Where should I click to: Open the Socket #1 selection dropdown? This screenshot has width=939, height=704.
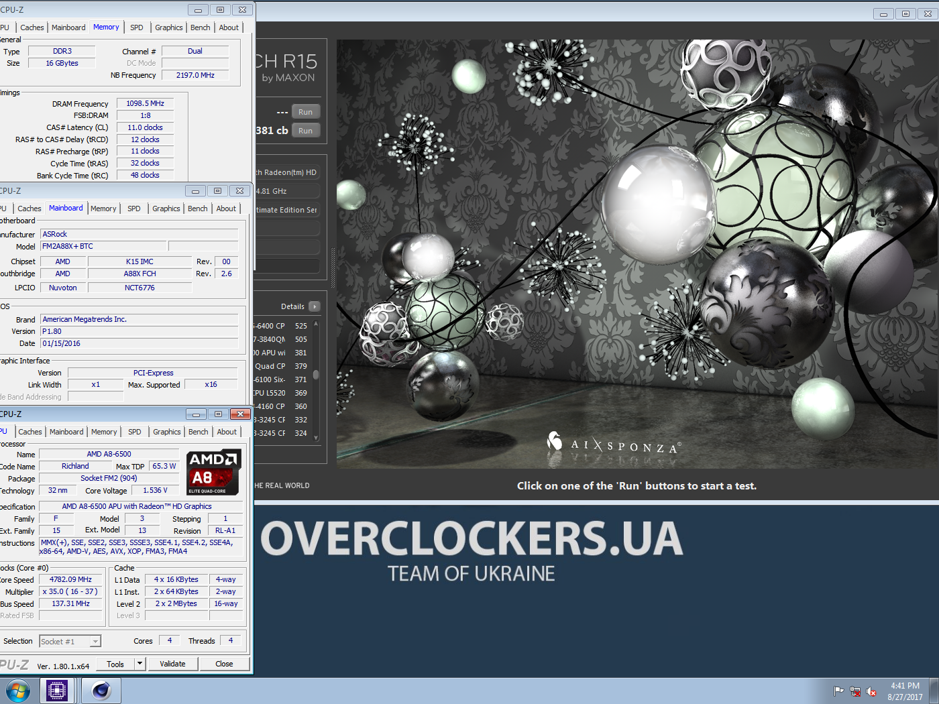point(95,642)
